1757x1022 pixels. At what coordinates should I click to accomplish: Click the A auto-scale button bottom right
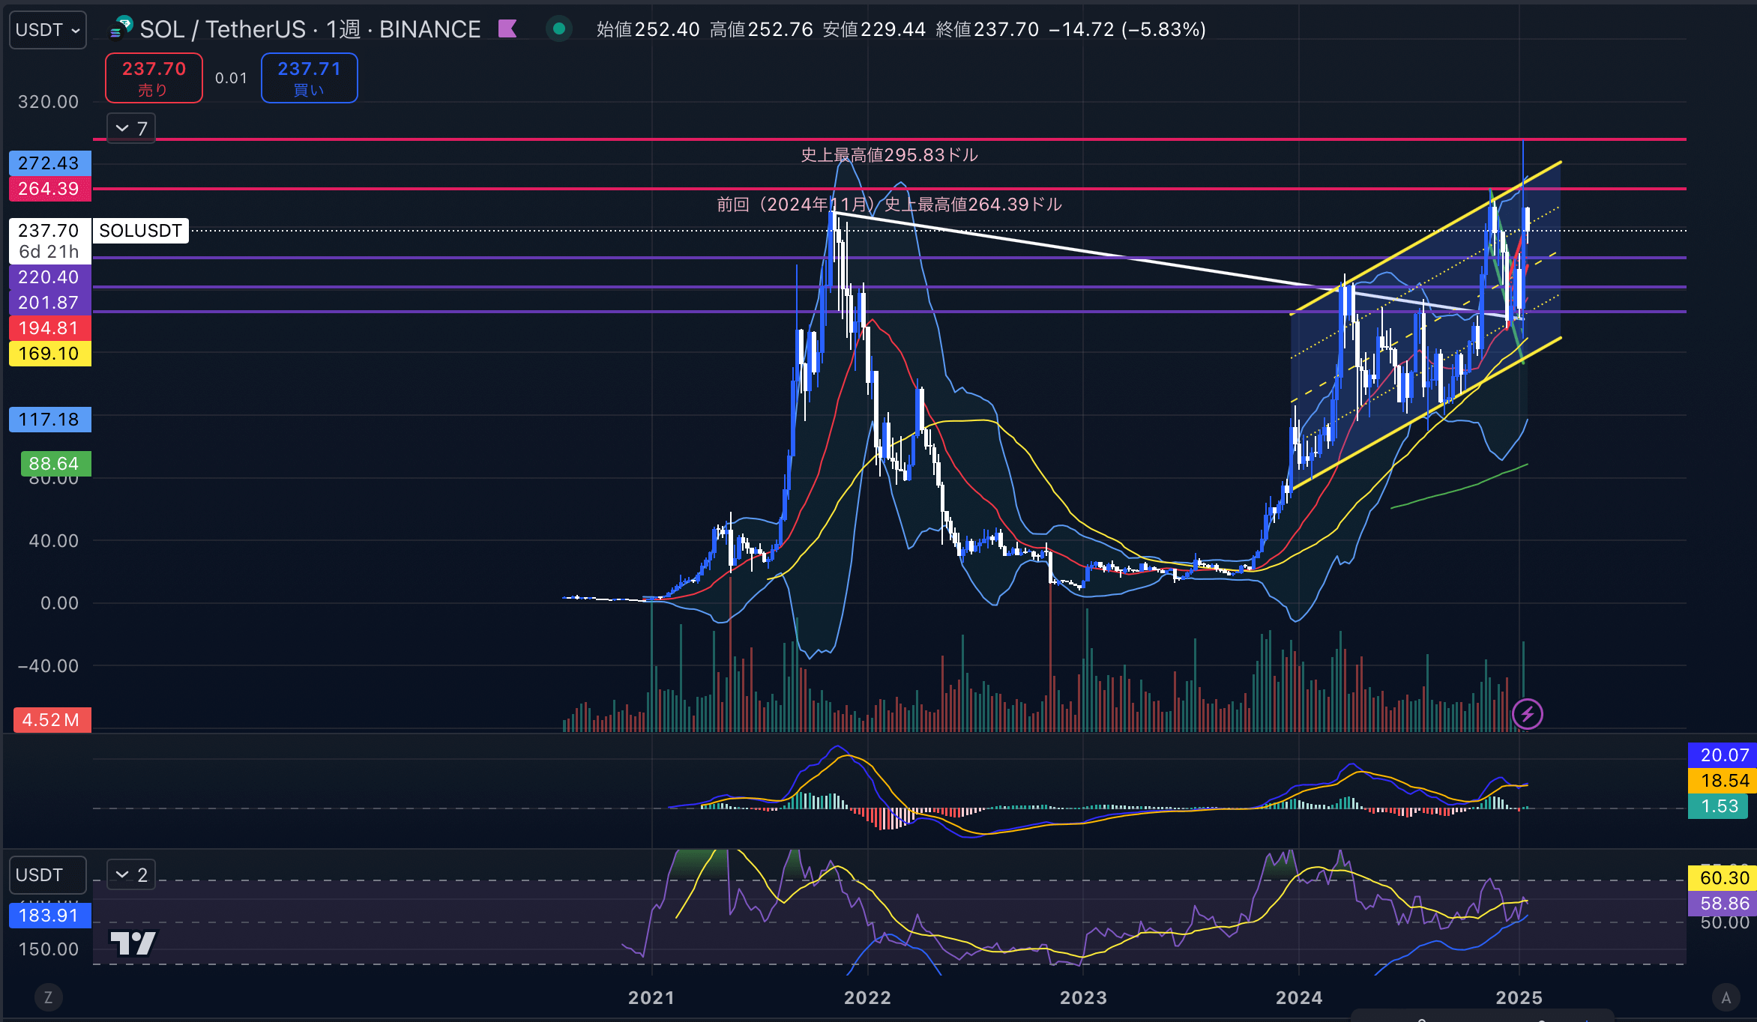click(1726, 997)
